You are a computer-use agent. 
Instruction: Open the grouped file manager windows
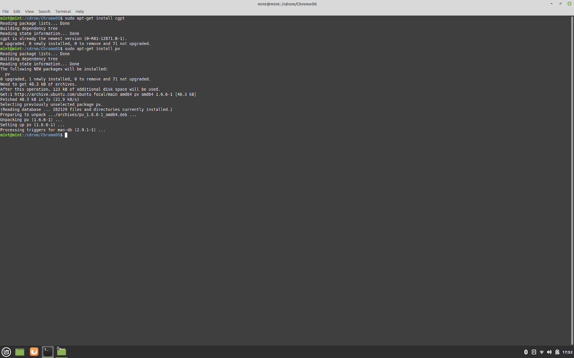(x=62, y=352)
